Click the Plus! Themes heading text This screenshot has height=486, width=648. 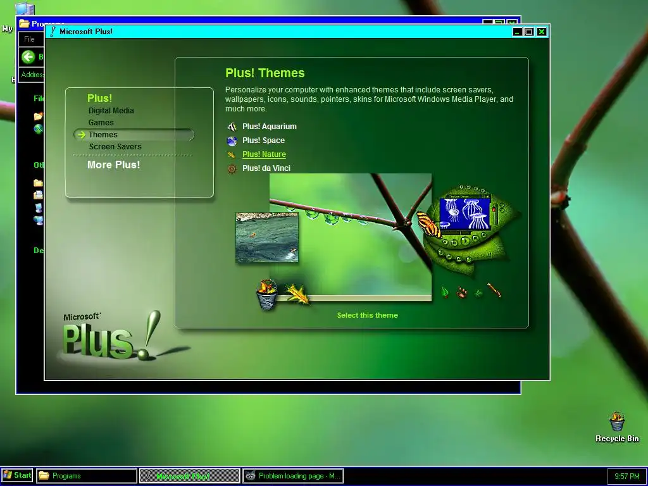coord(265,73)
